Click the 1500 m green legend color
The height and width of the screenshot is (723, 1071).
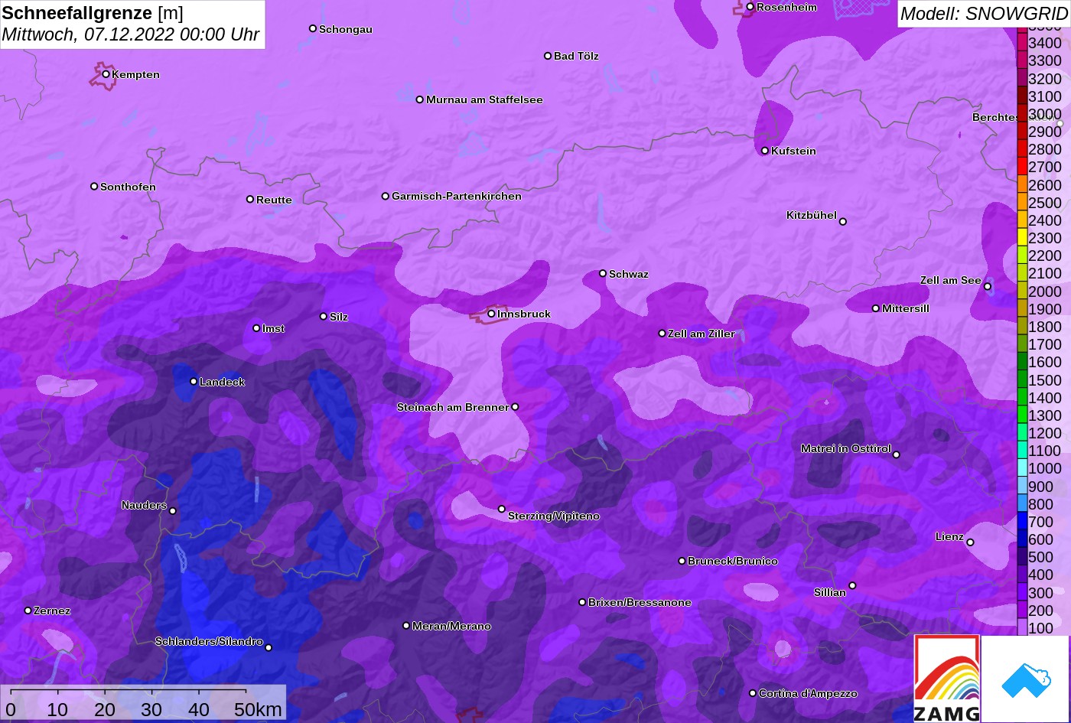pyautogui.click(x=1022, y=379)
